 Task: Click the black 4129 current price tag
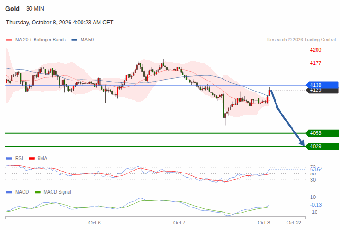[322, 91]
